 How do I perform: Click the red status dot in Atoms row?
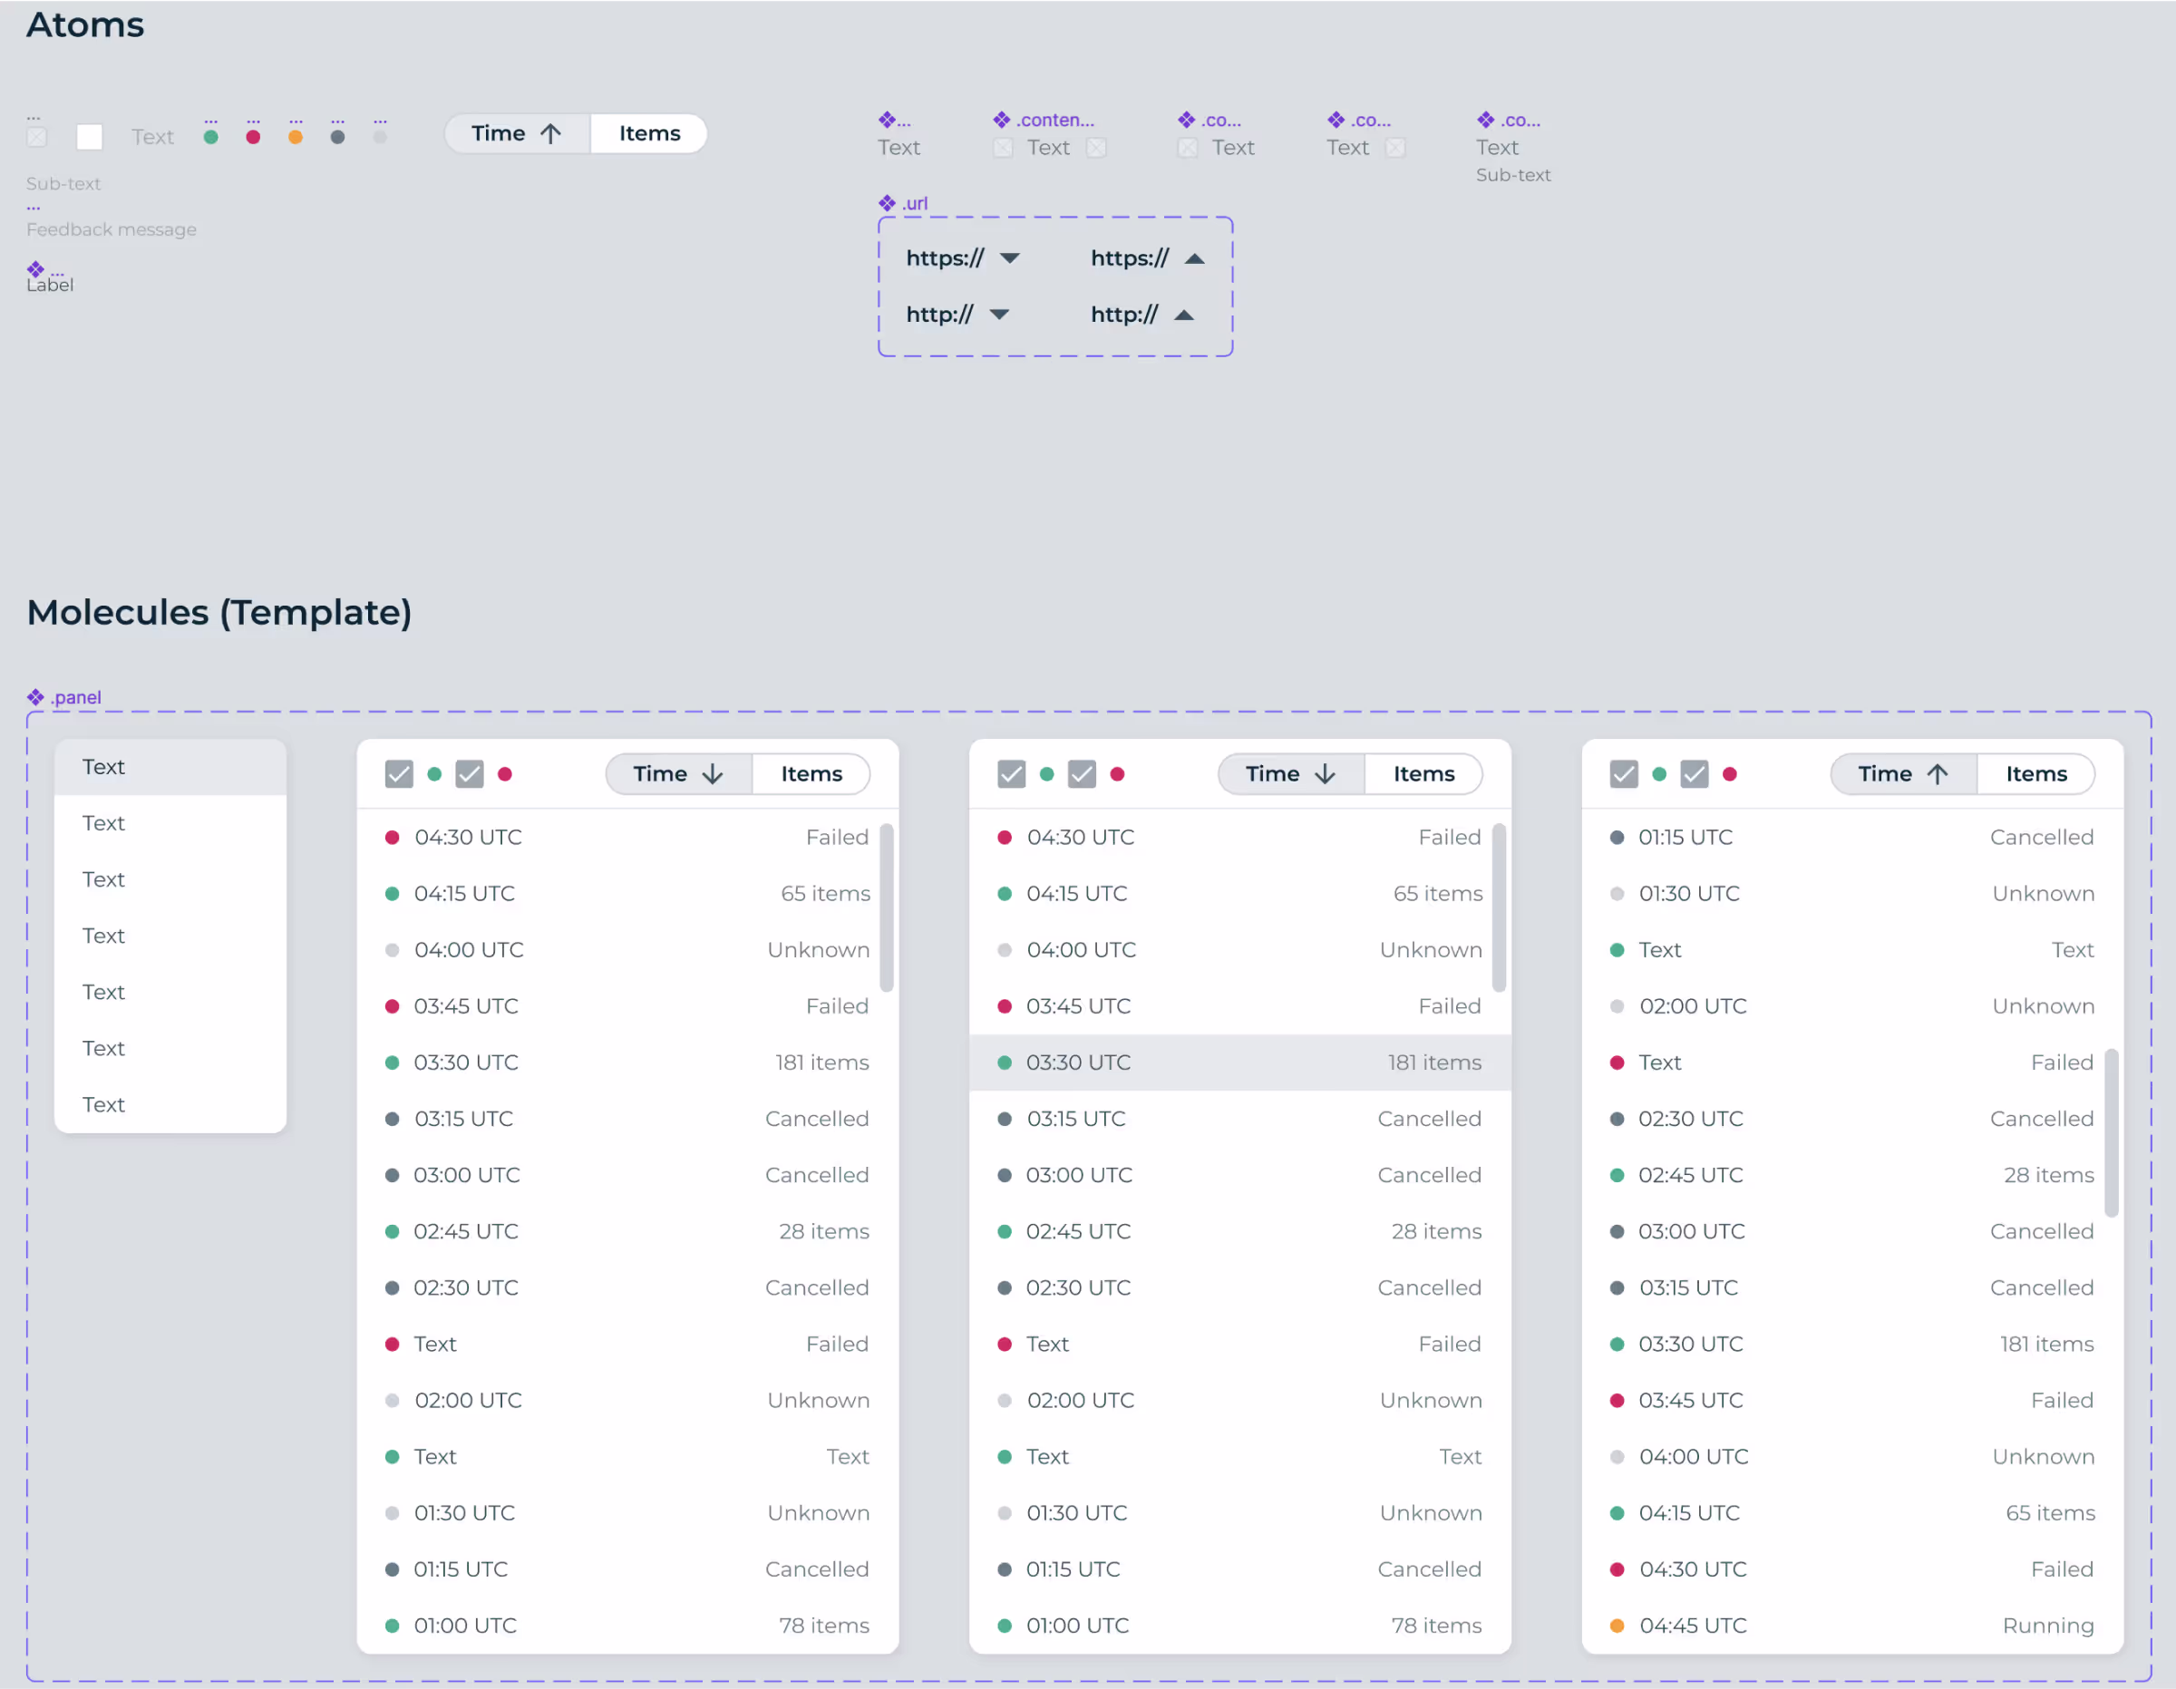[x=253, y=138]
